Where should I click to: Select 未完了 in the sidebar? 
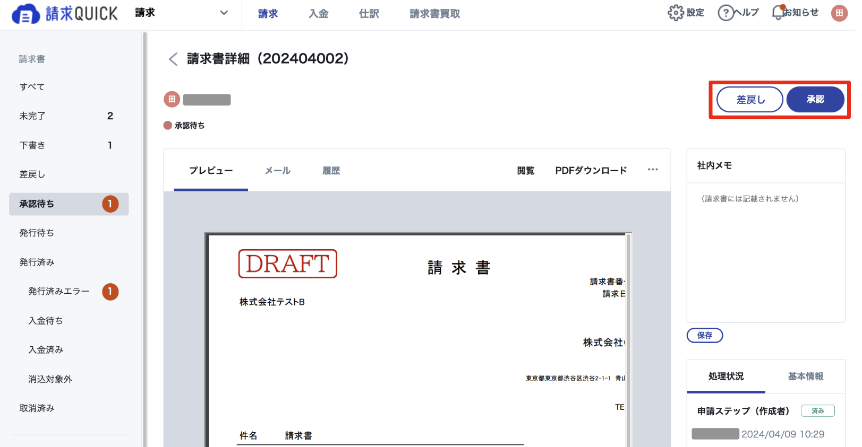[x=69, y=116]
